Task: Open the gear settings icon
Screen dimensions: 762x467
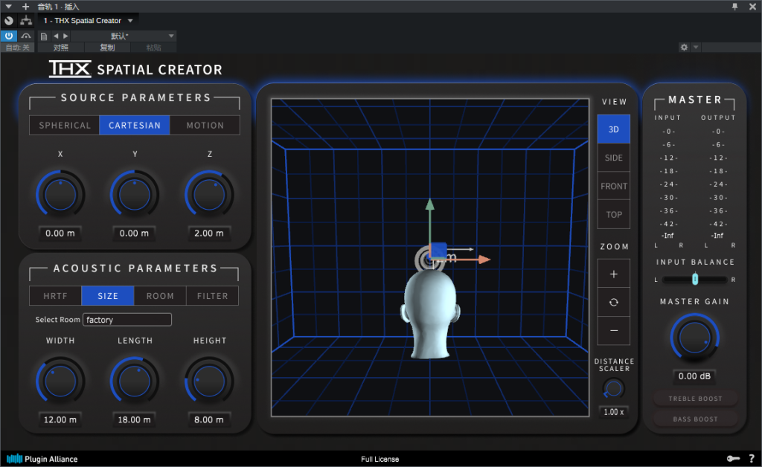Action: point(685,47)
